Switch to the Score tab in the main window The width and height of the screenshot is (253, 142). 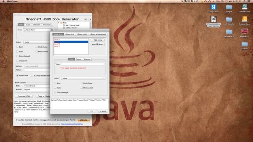pos(28,24)
